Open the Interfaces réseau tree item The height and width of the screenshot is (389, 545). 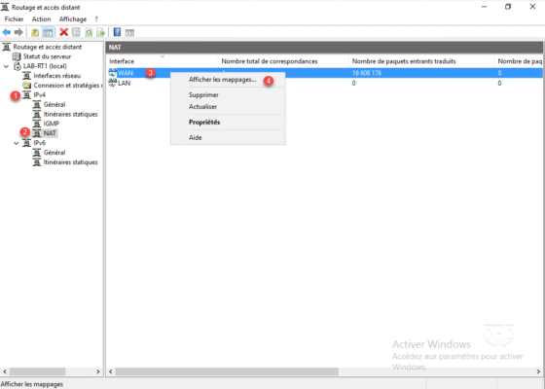[x=57, y=76]
